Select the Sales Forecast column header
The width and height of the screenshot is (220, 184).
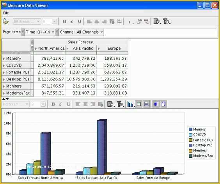click(81, 42)
